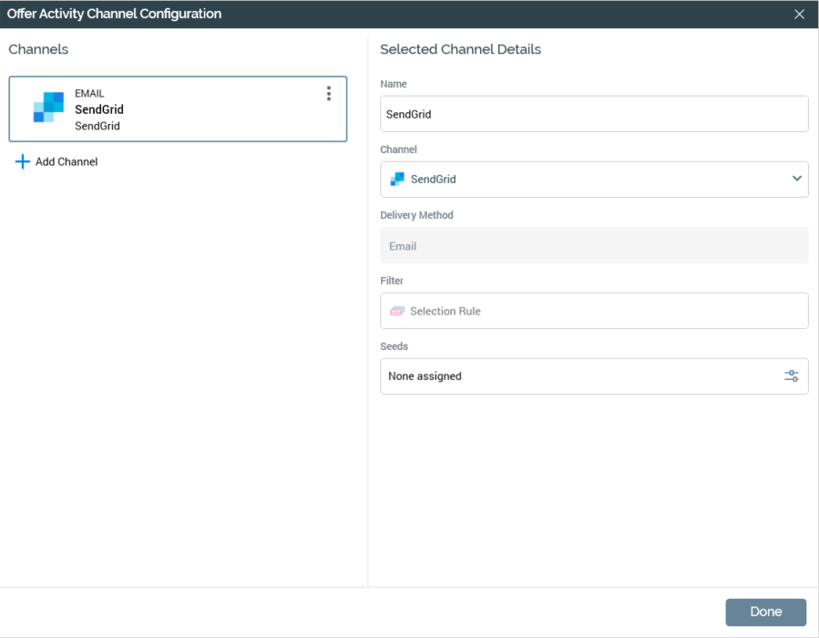Click into the Name text field

(x=593, y=114)
